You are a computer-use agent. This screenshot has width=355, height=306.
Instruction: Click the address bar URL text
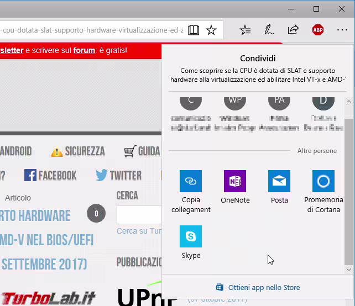pos(91,30)
